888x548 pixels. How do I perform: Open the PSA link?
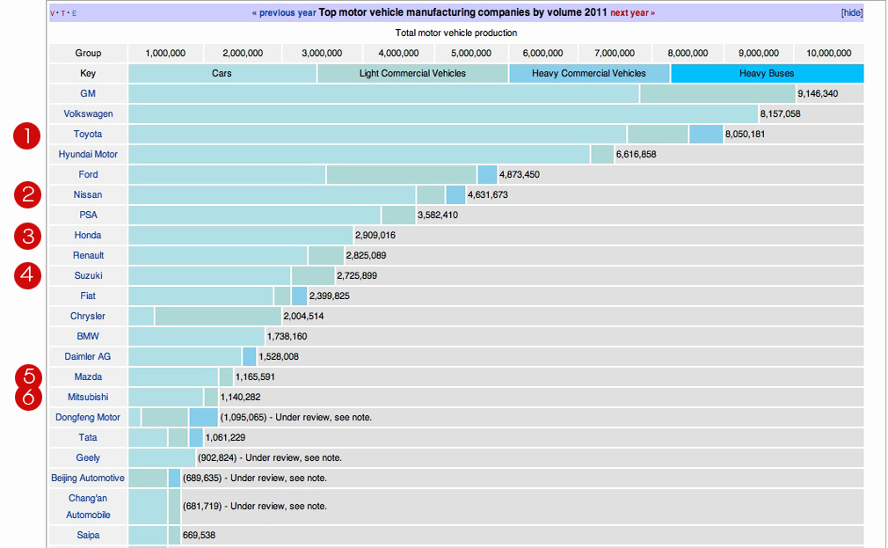tap(88, 216)
